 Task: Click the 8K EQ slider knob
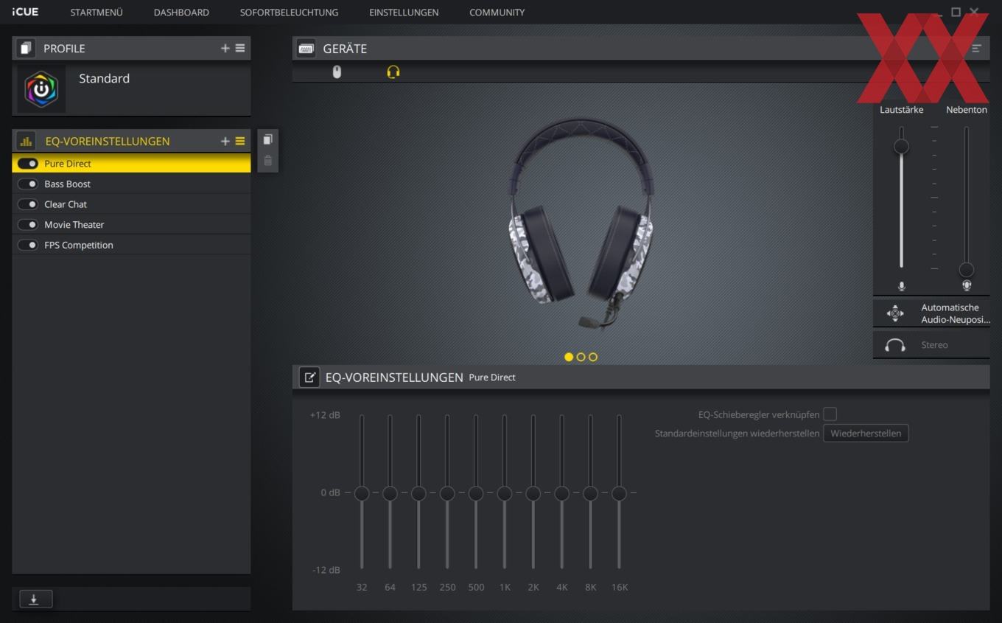590,493
